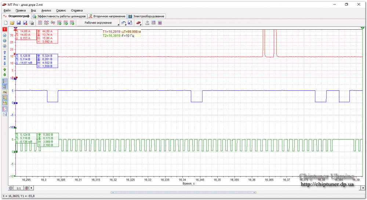The height and width of the screenshot is (200, 367).
Task: Toggle the blue waveform view sidebar button
Action: (x=5, y=114)
